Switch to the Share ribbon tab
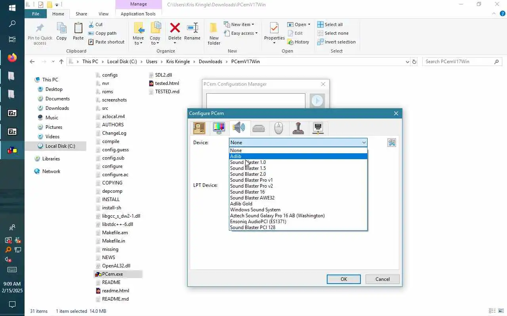Screen dimensions: 507x316 tap(81, 14)
